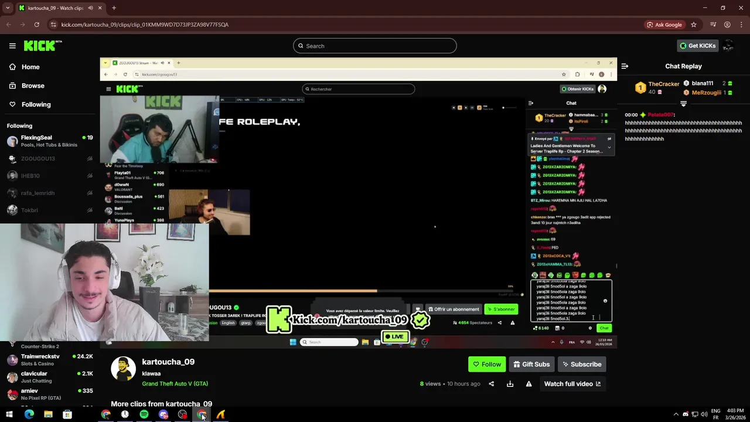This screenshot has width=750, height=422.
Task: Open rafa_lemridh channel in sidebar
Action: (x=50, y=193)
